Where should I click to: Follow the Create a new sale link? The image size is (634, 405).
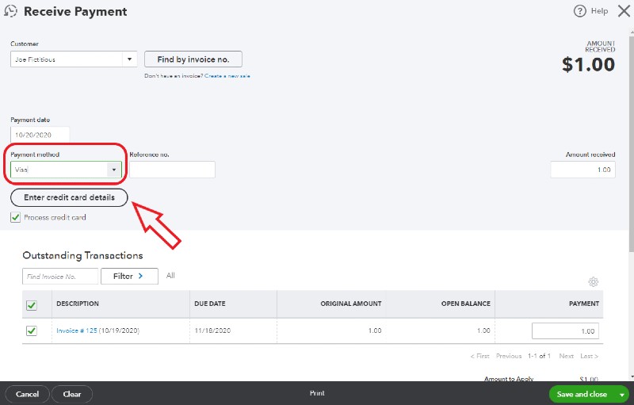[x=227, y=76]
